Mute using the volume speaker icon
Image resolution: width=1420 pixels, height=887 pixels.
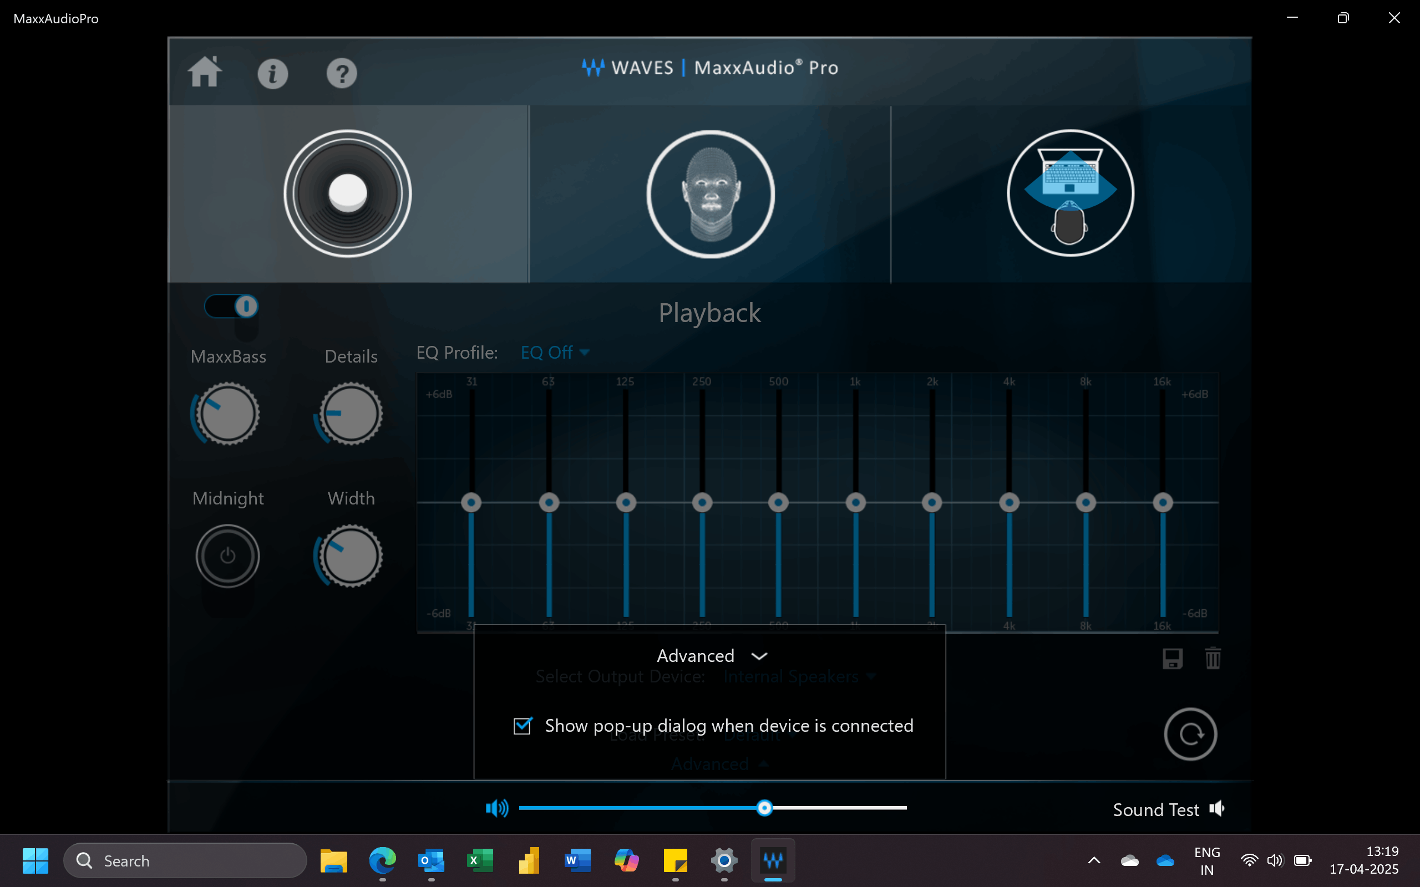pos(496,808)
